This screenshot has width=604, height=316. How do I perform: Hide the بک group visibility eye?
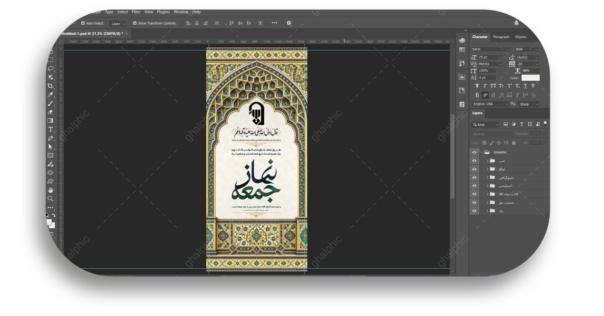[x=474, y=210]
